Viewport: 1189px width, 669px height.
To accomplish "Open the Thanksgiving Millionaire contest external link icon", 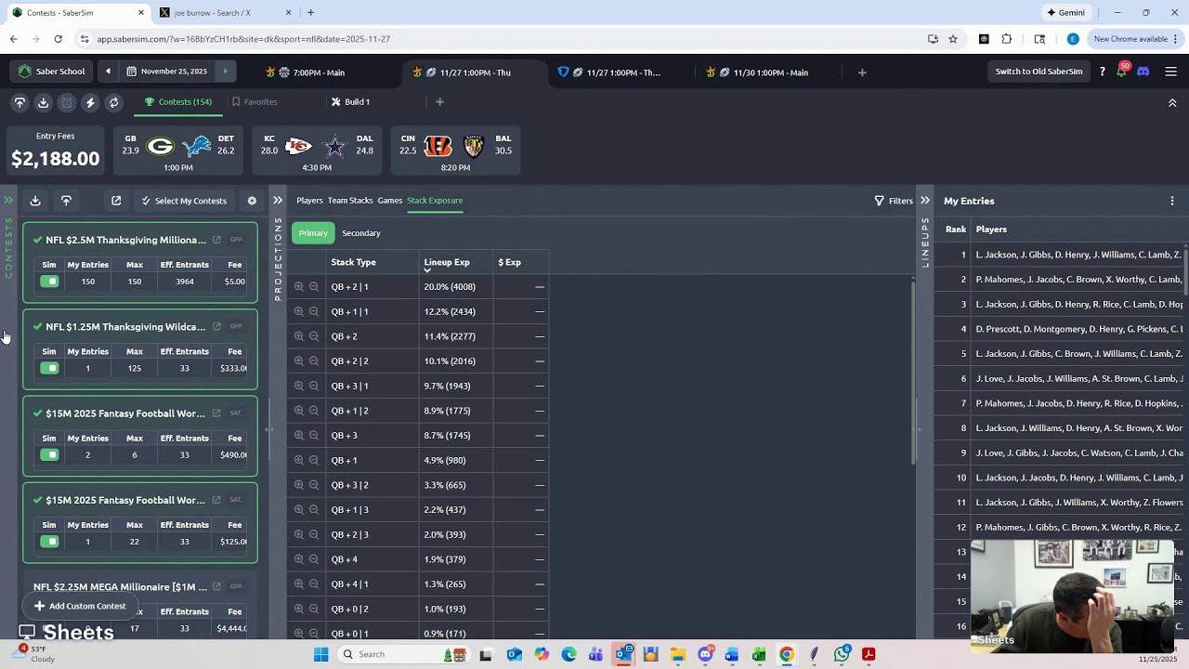I will tap(216, 240).
